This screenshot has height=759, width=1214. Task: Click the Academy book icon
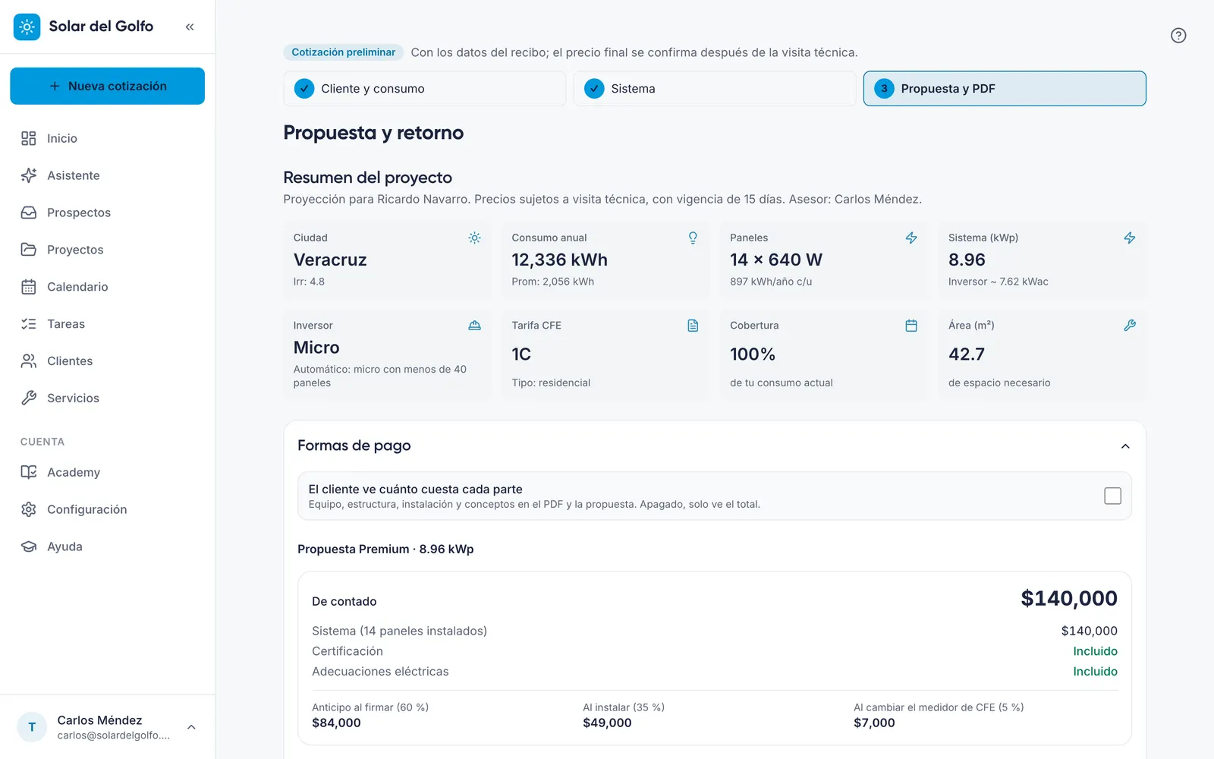pos(29,472)
